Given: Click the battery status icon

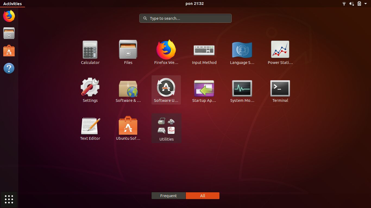Looking at the screenshot, I should click(x=359, y=4).
